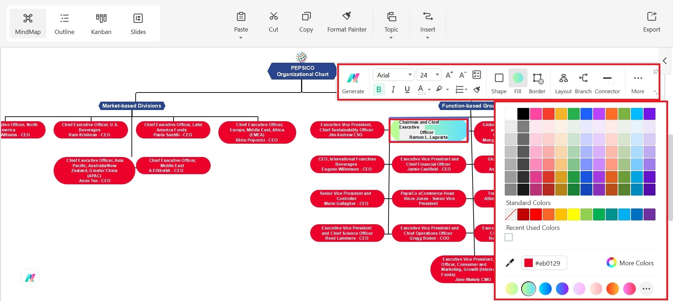
Task: Click the globe image above PEPSICO node
Action: (301, 56)
